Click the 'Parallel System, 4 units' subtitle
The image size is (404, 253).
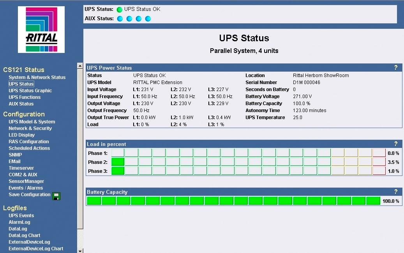click(244, 51)
